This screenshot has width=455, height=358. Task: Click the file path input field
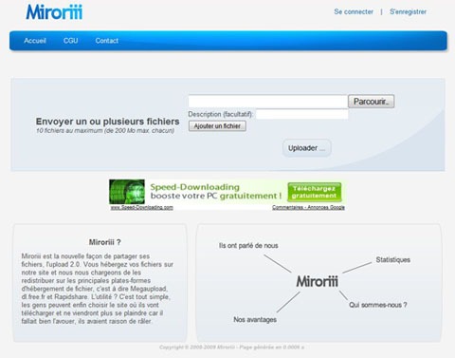(x=268, y=102)
